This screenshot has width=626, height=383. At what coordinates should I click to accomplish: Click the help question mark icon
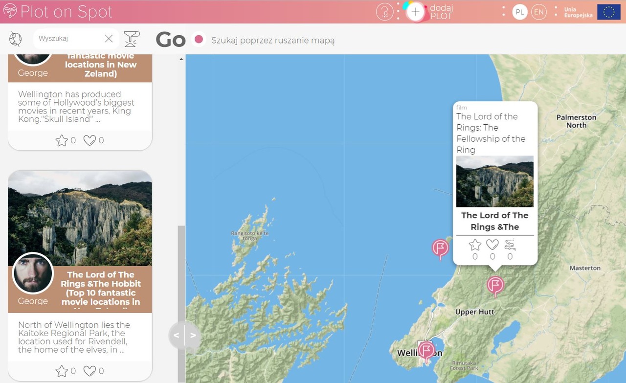coord(384,12)
